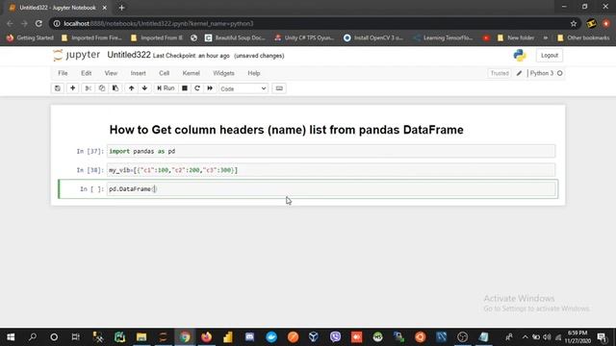The height and width of the screenshot is (346, 616).
Task: Cut selected cells with scissors icon
Action: 89,88
